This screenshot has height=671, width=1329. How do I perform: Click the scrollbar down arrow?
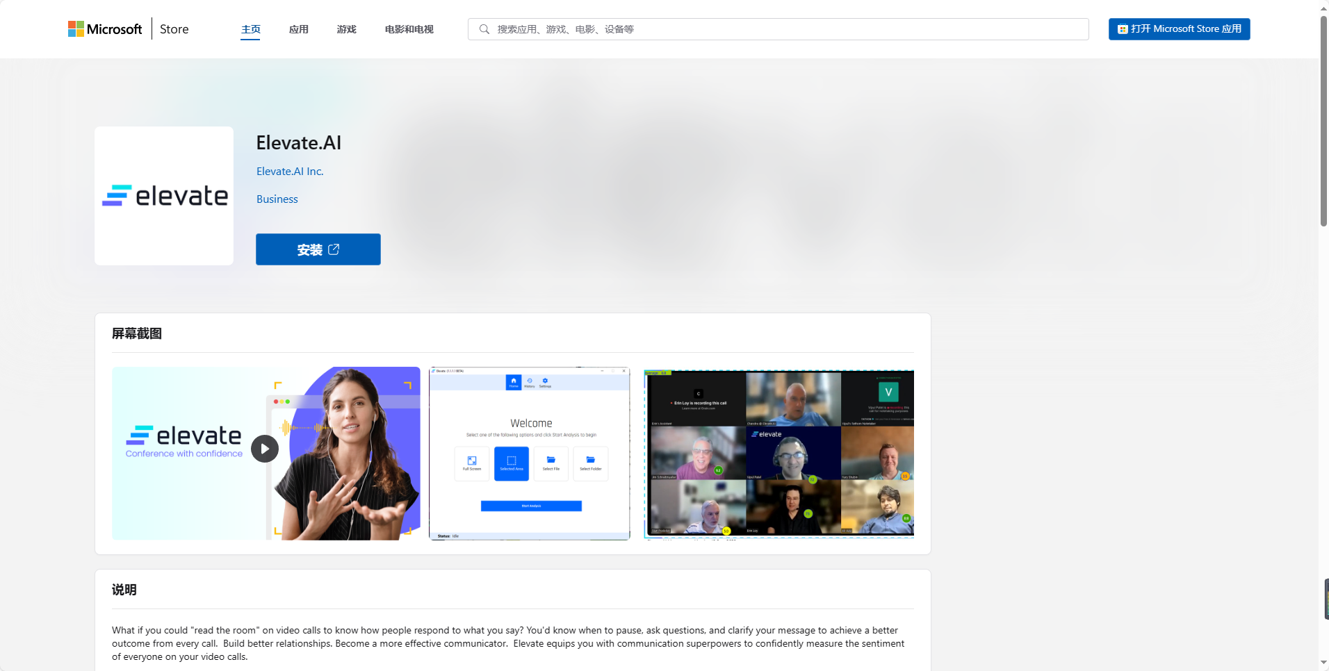point(1323,663)
